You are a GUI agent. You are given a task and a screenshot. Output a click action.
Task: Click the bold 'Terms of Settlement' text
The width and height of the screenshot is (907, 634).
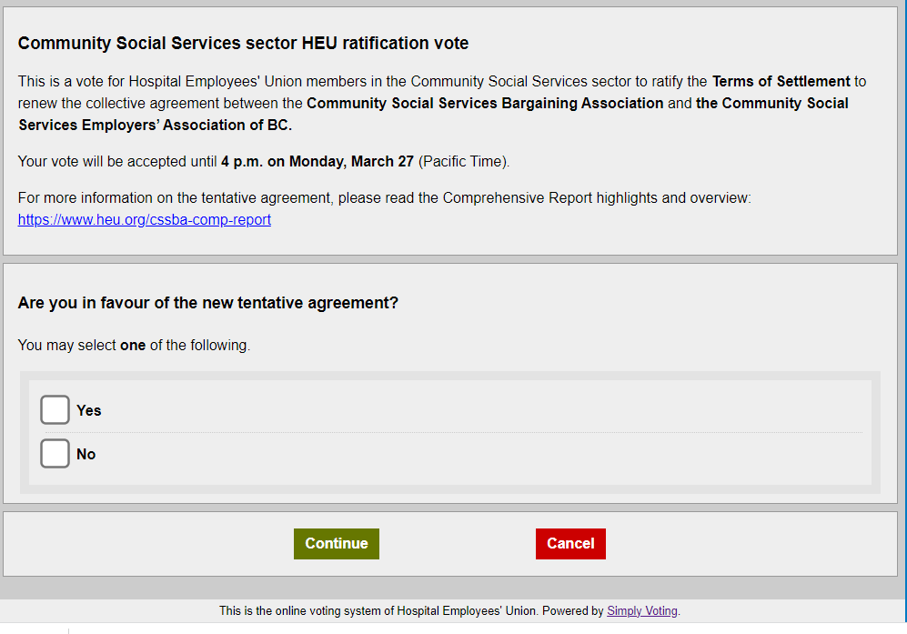point(781,82)
